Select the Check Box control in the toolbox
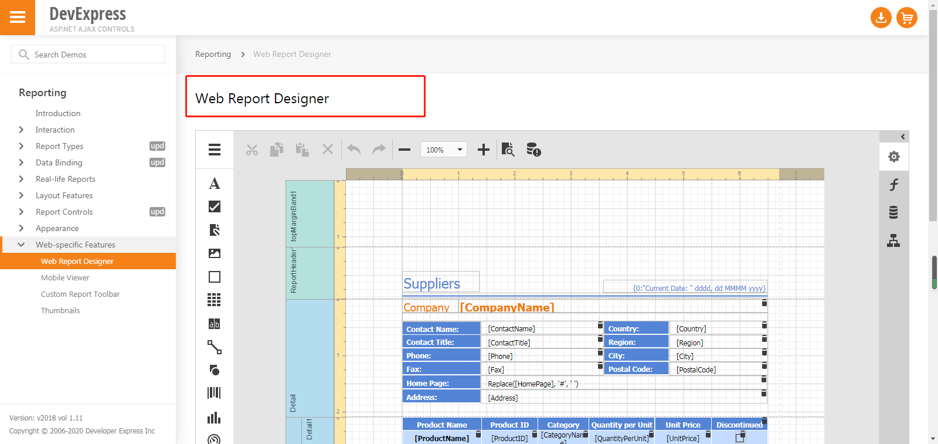The height and width of the screenshot is (444, 938). click(x=215, y=206)
